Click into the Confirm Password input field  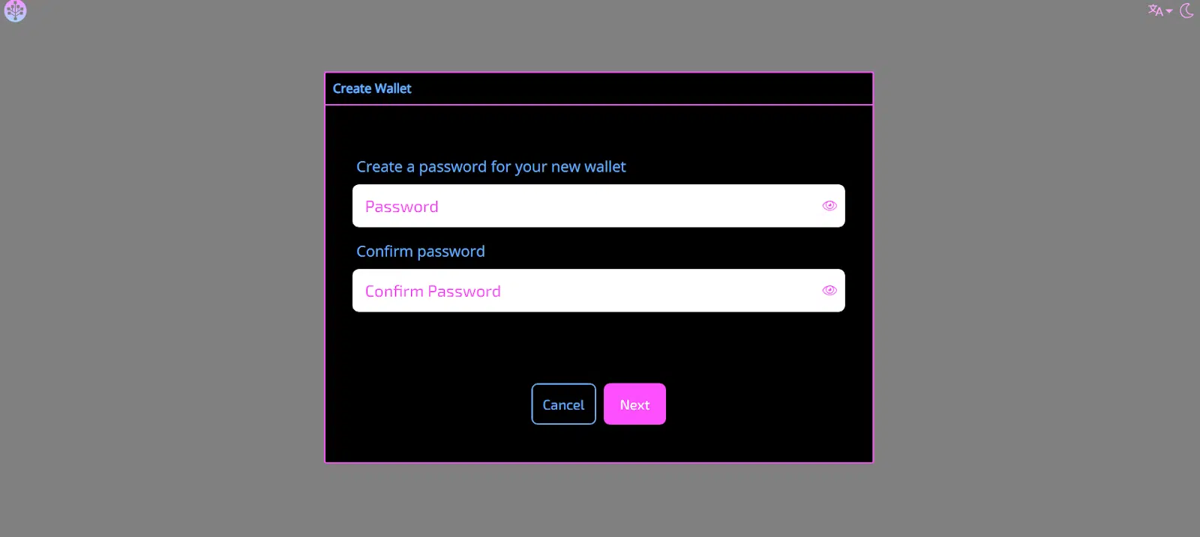click(598, 291)
